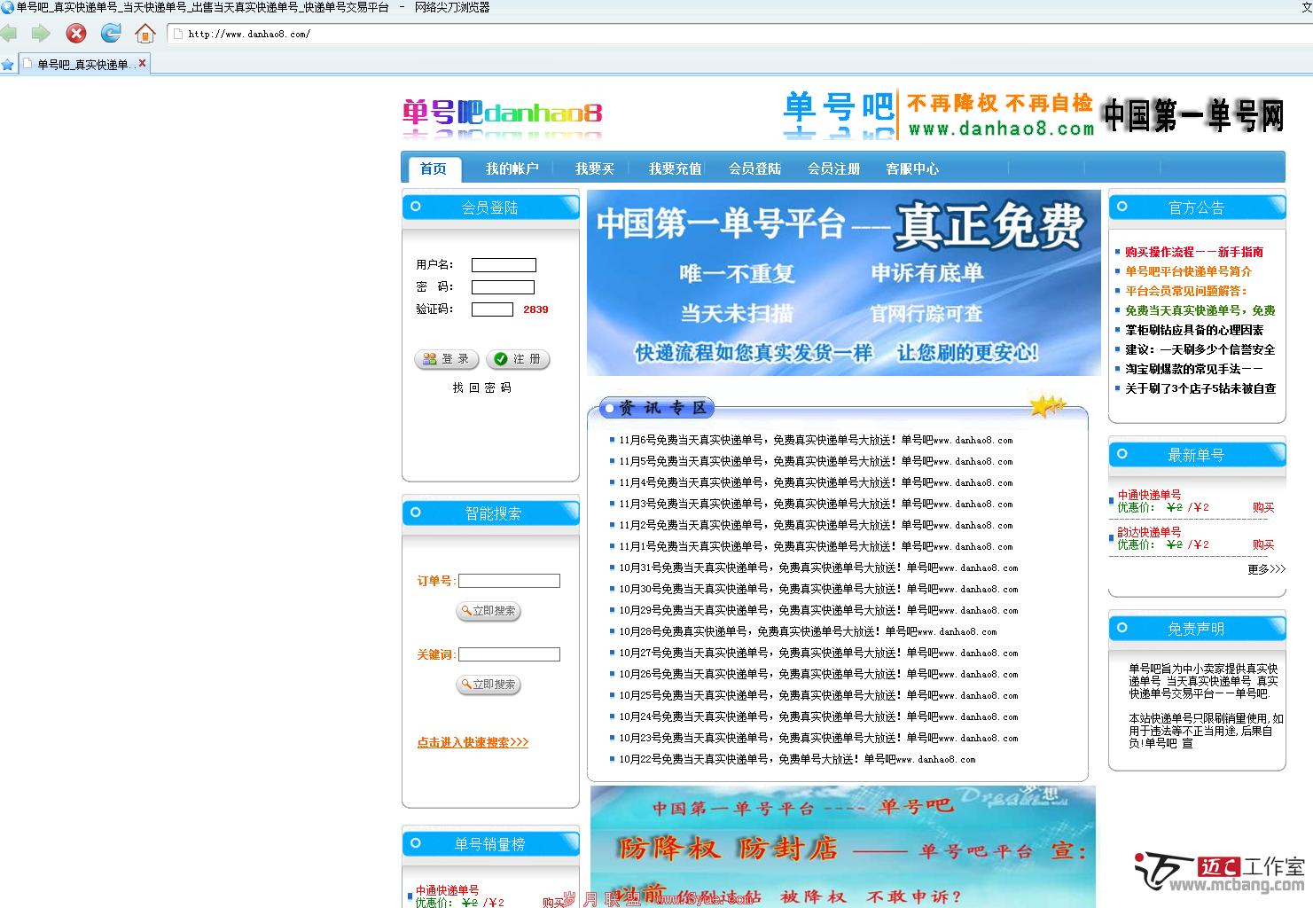Screen dimensions: 1313x908
Task: Open 中通快递单号 in the 单号销量榜 panel
Action: tap(447, 890)
